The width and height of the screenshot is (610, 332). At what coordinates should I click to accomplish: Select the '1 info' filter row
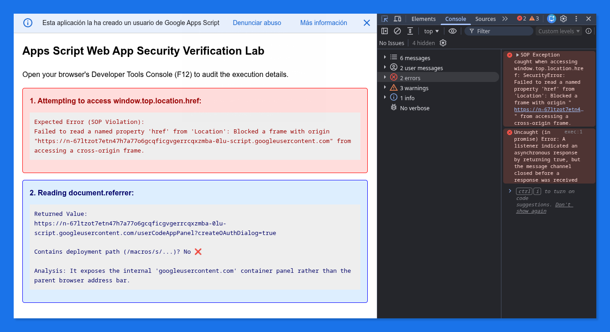(439, 98)
